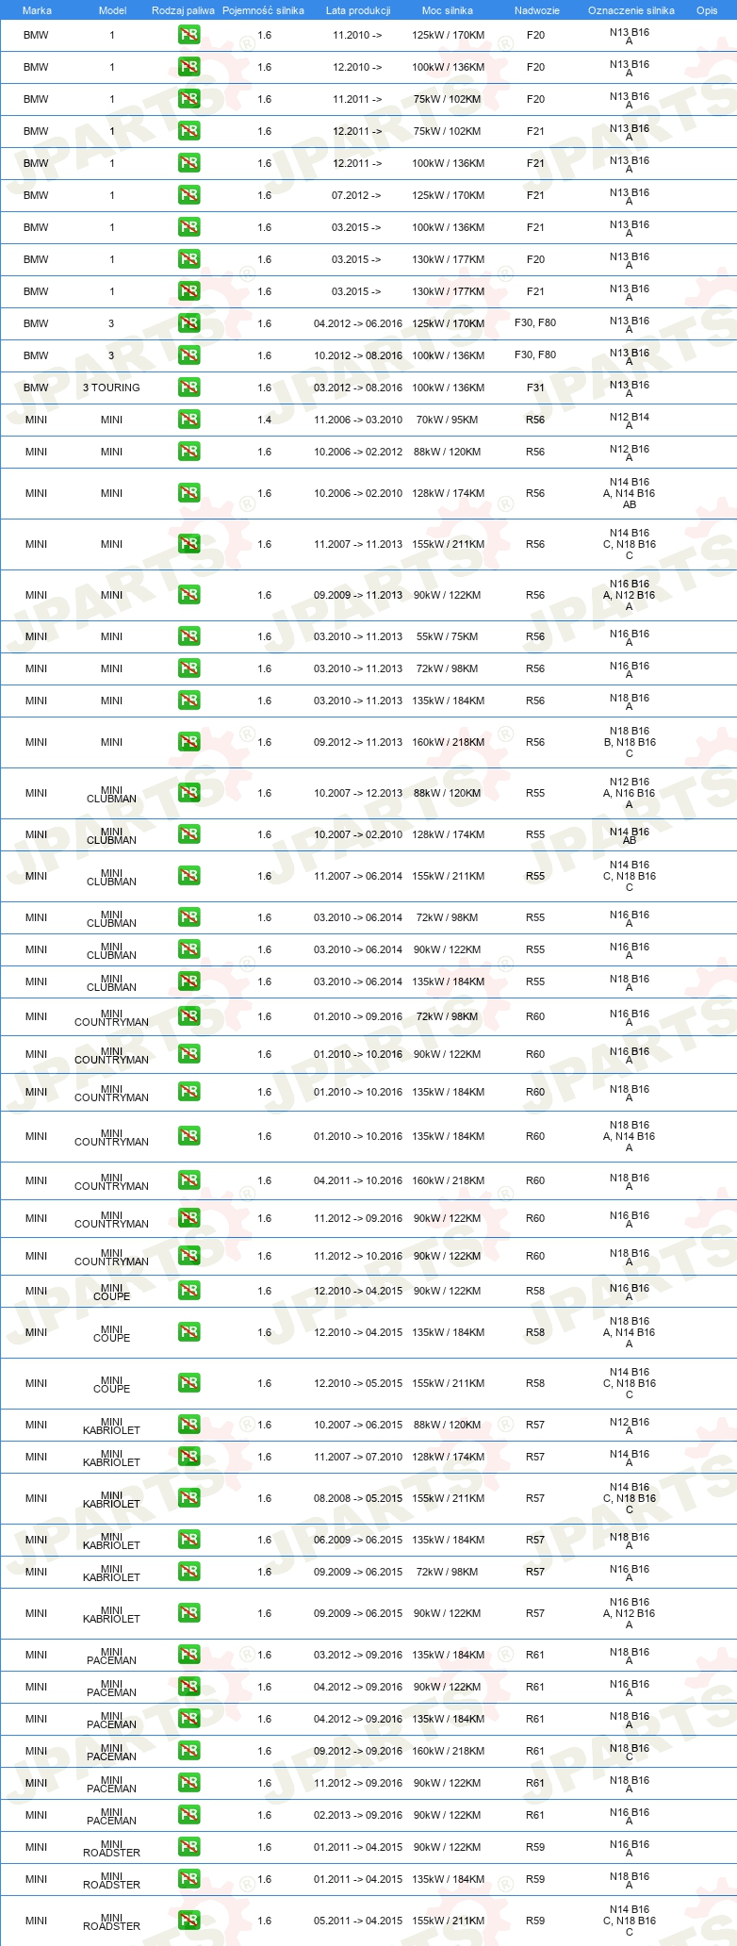
Task: Click fuel icon in KABRIOLET 08.2008 -> 05.2015 row
Action: (188, 1499)
